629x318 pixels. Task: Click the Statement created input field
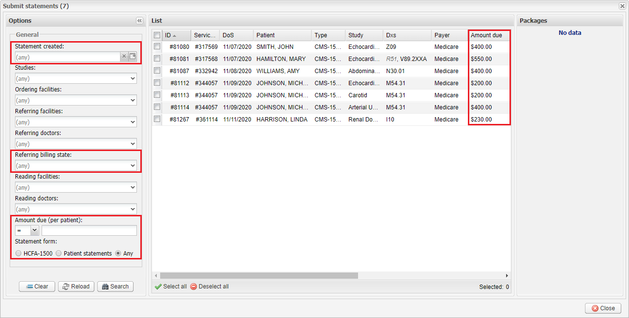click(x=67, y=57)
